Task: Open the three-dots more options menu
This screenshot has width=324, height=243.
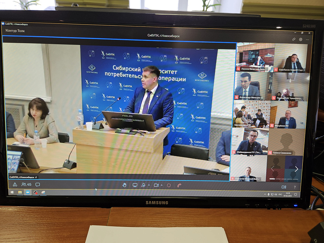Action: 308,39
